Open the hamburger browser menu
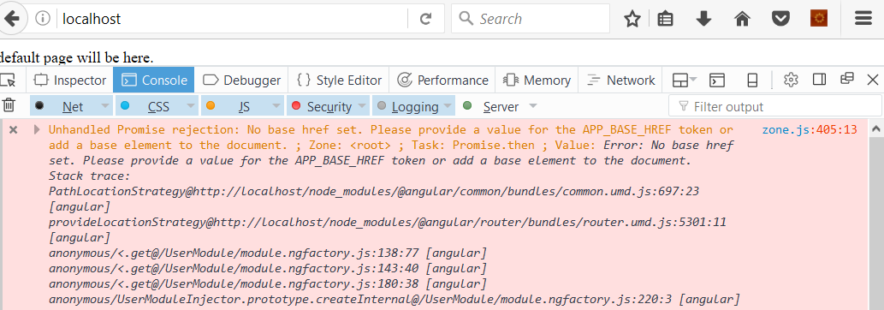 pyautogui.click(x=863, y=19)
